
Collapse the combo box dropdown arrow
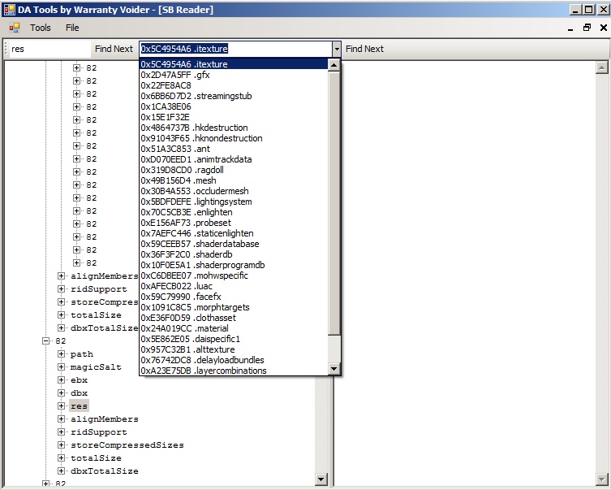[337, 49]
